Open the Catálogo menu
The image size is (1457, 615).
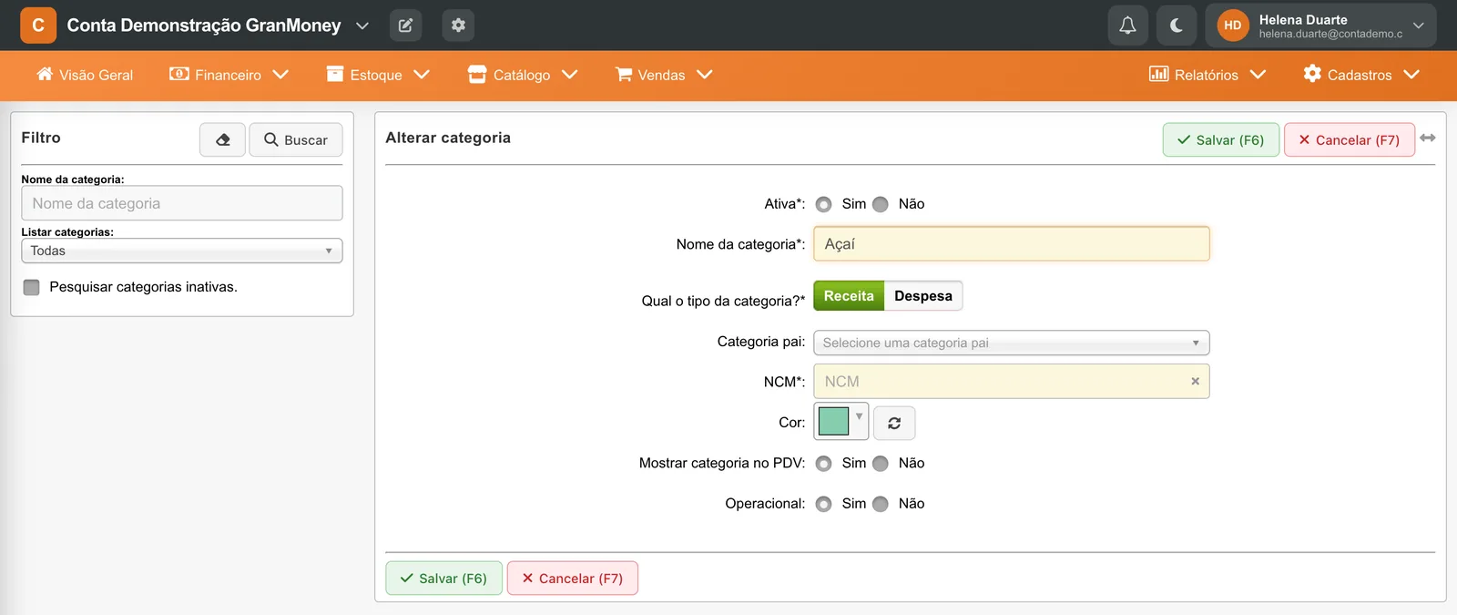[523, 75]
